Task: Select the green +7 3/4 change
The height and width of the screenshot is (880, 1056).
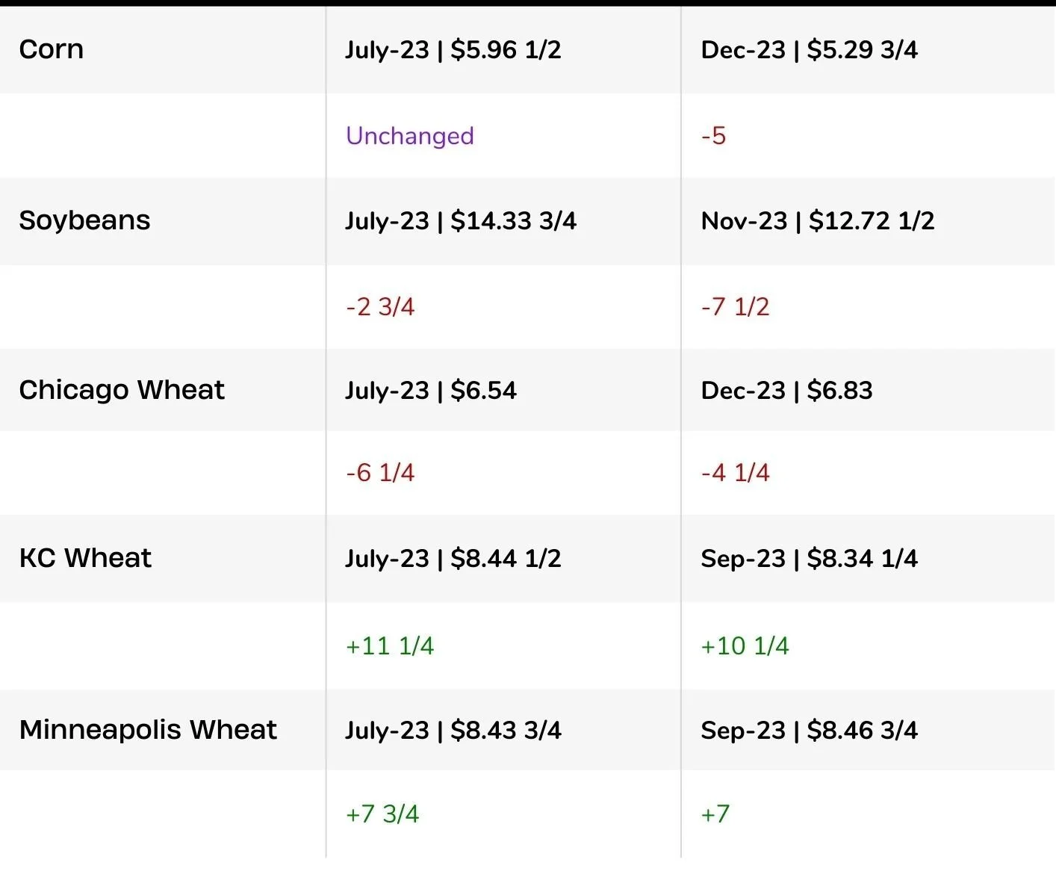Action: [382, 814]
